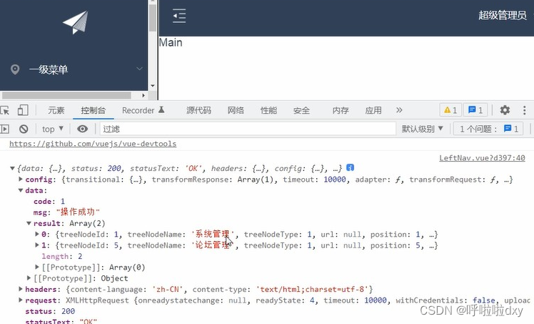534x324 pixels.
Task: Activate the inspect element picker icon
Action: coord(5,110)
